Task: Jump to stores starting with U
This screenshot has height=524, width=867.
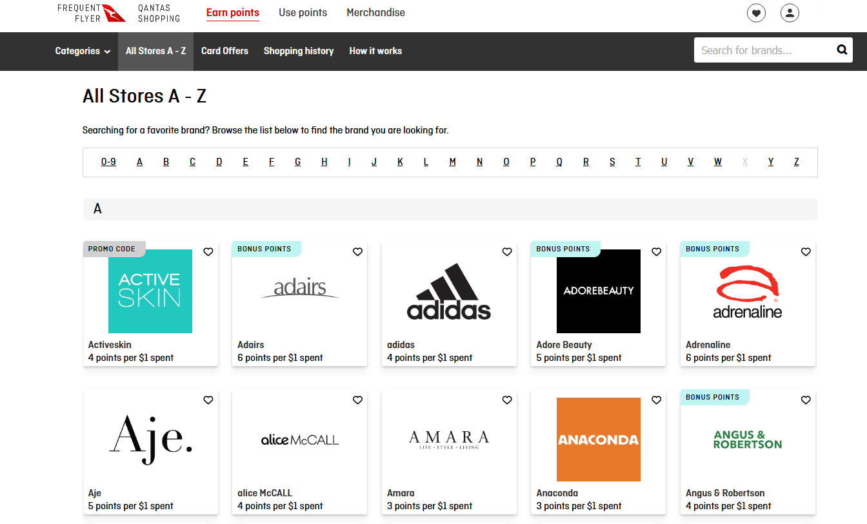Action: [664, 162]
